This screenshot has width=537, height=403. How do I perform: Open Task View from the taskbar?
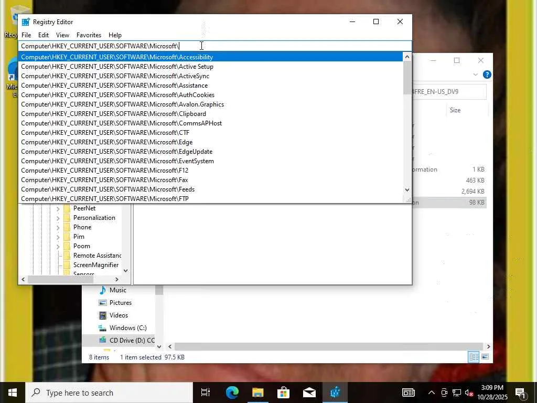click(x=206, y=393)
